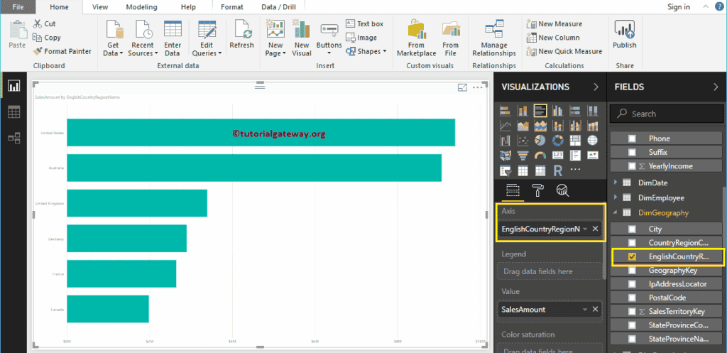Image resolution: width=727 pixels, height=353 pixels.
Task: Expand the DimEmployee table
Action: coord(616,197)
